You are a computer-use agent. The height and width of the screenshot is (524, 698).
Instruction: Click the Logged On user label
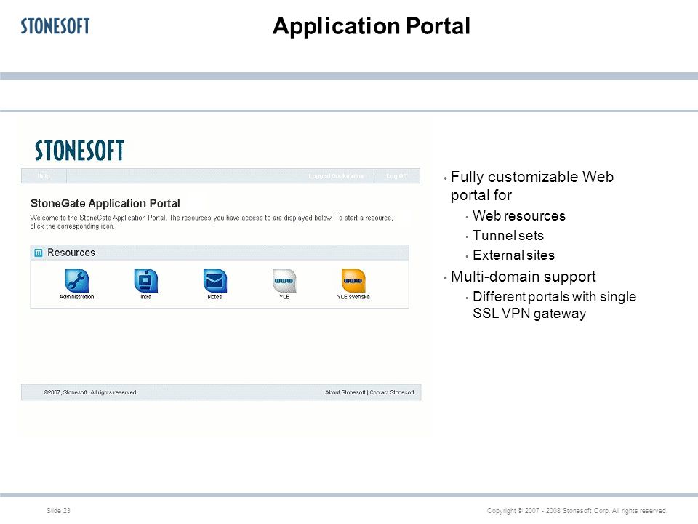(x=336, y=176)
